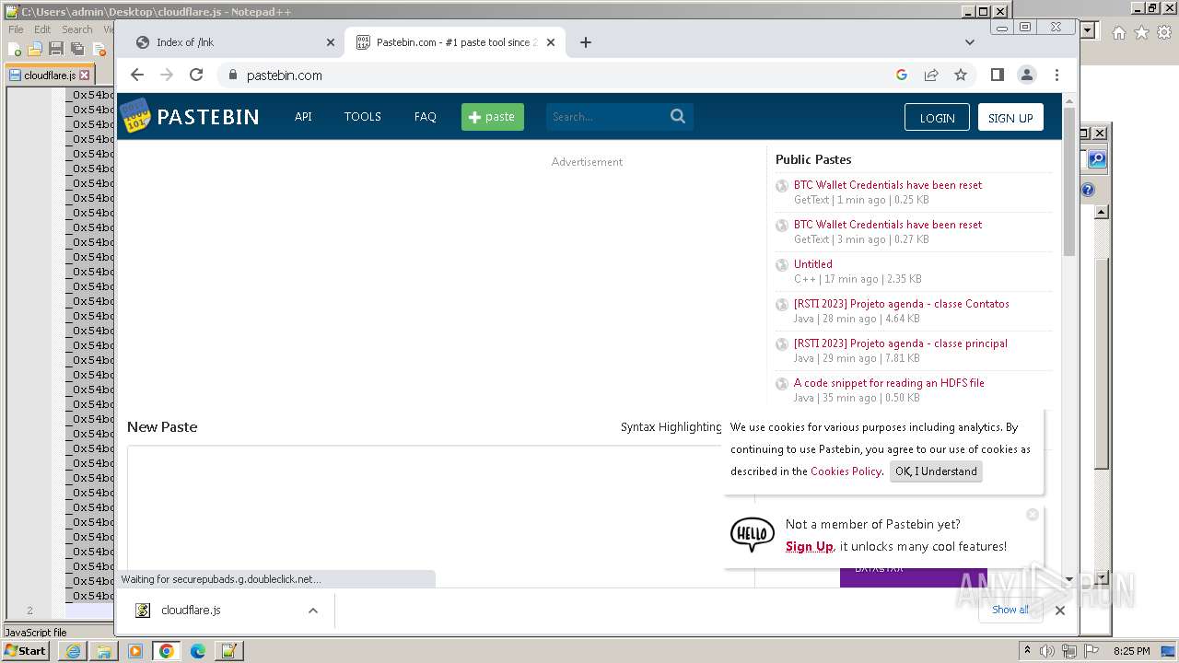The width and height of the screenshot is (1179, 663).
Task: Close the Pastebin.com tab
Action: [551, 42]
